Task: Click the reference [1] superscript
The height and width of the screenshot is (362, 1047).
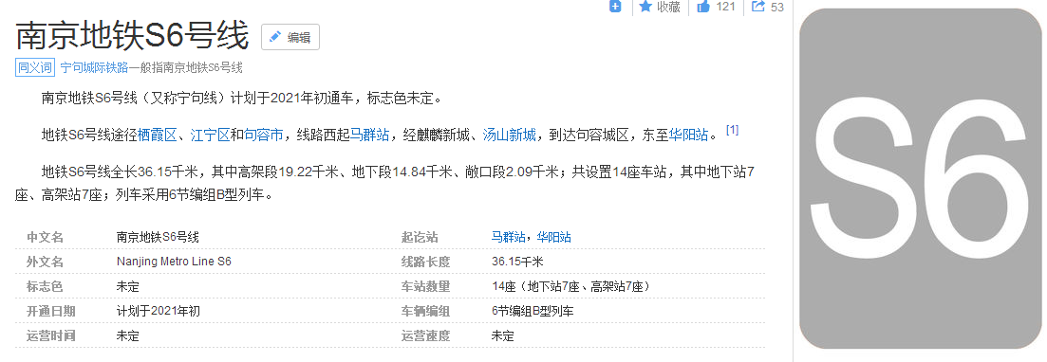Action: 732,130
